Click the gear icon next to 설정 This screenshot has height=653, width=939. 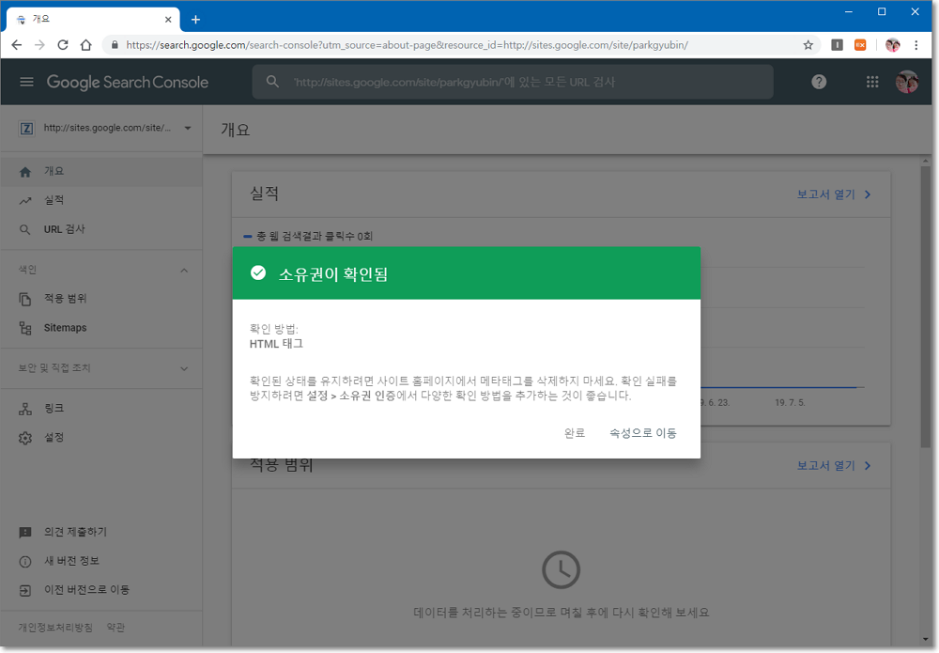click(x=25, y=438)
